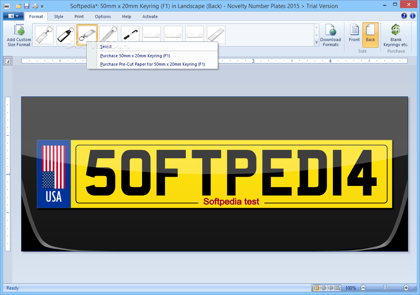The height and width of the screenshot is (295, 420).
Task: Open the quick access toolbar customize arrow
Action: pos(42,7)
